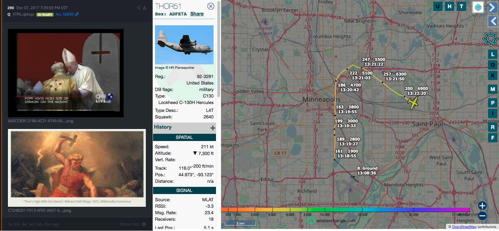Click the icon beside 8chan cbts
The width and height of the screenshot is (499, 231).
pyautogui.click(x=144, y=224)
